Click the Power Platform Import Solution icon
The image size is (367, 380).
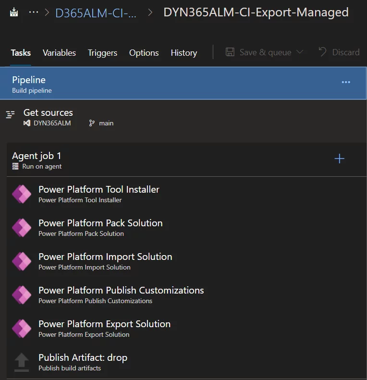click(22, 261)
